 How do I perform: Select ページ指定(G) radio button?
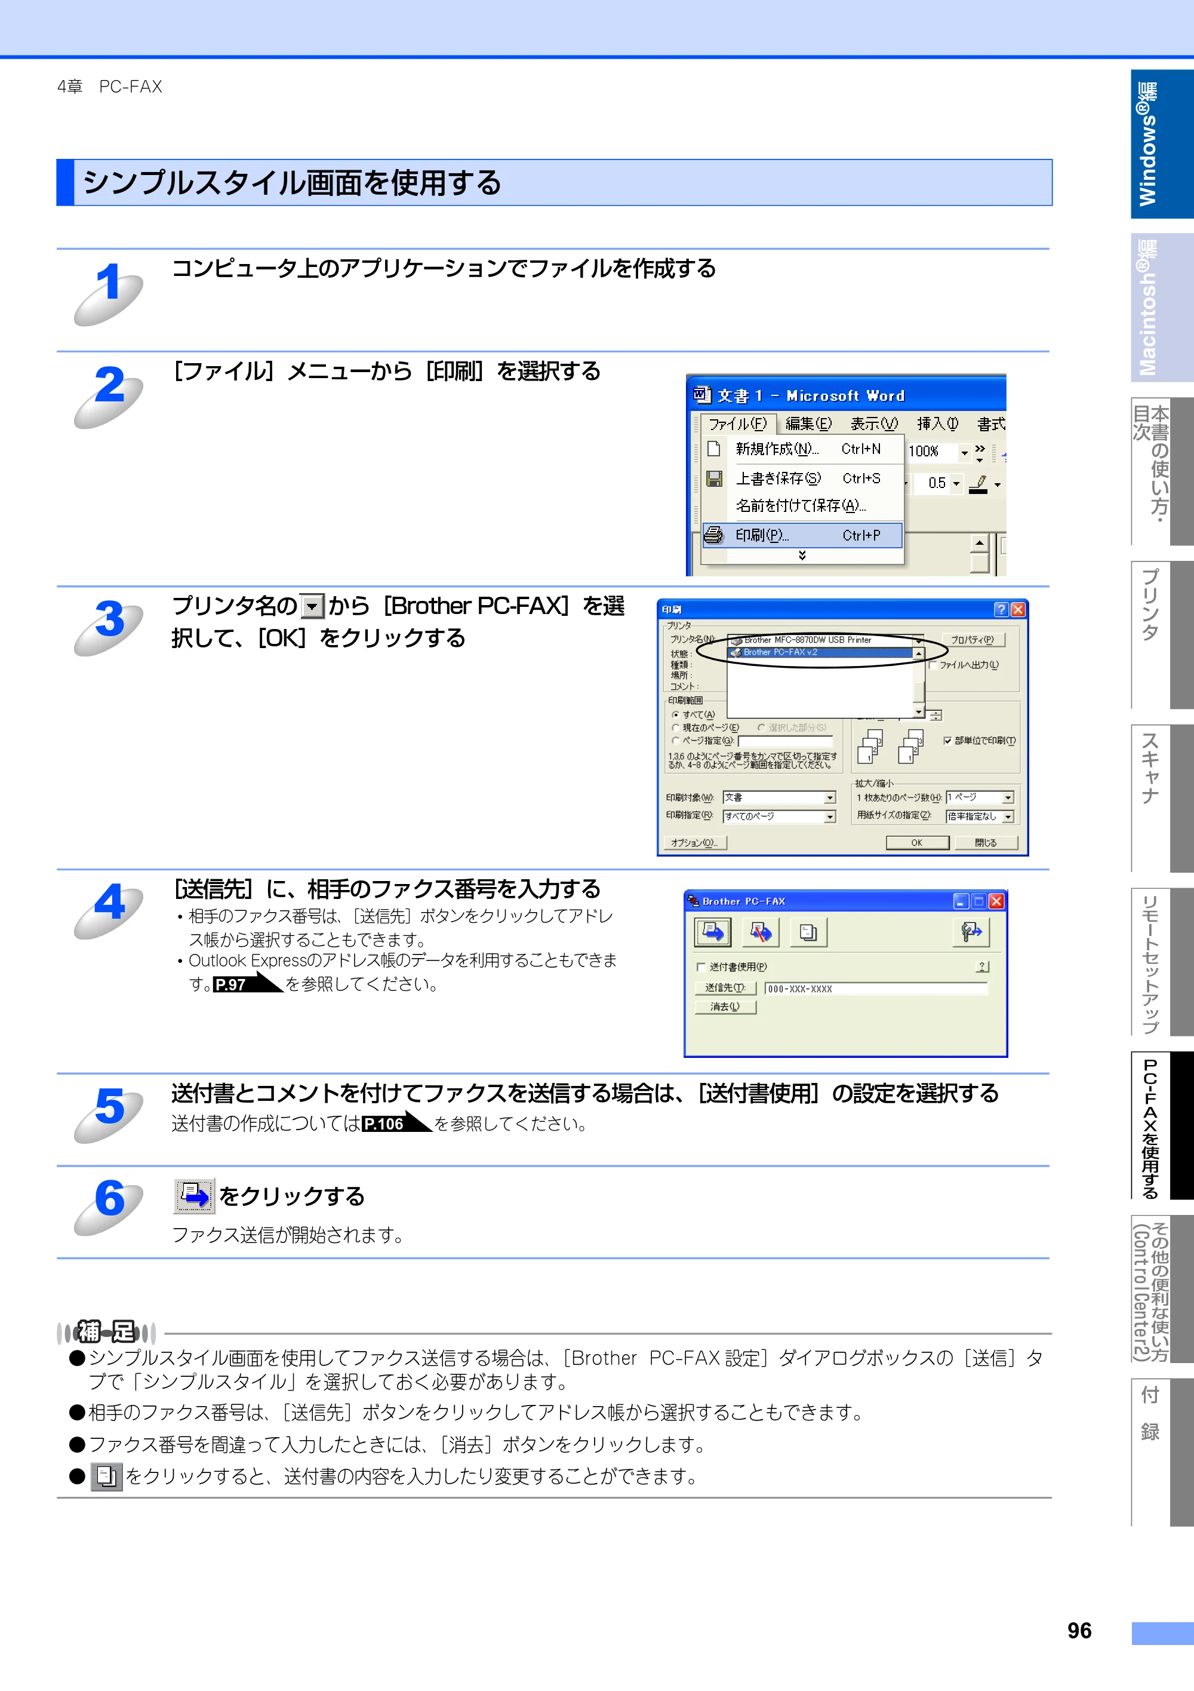tap(675, 740)
